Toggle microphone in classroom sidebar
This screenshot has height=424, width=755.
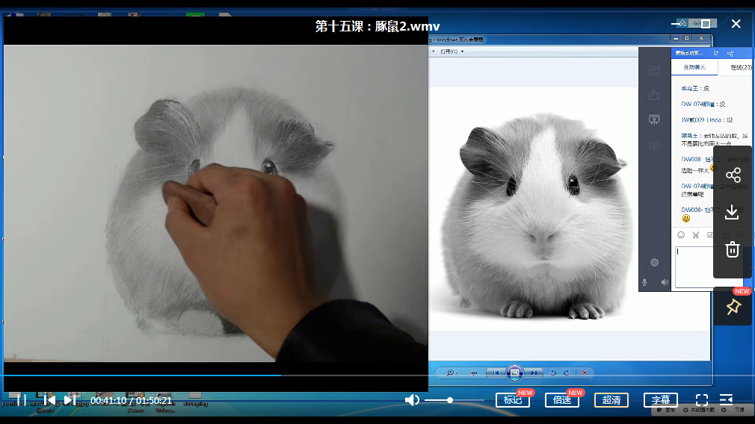[644, 282]
